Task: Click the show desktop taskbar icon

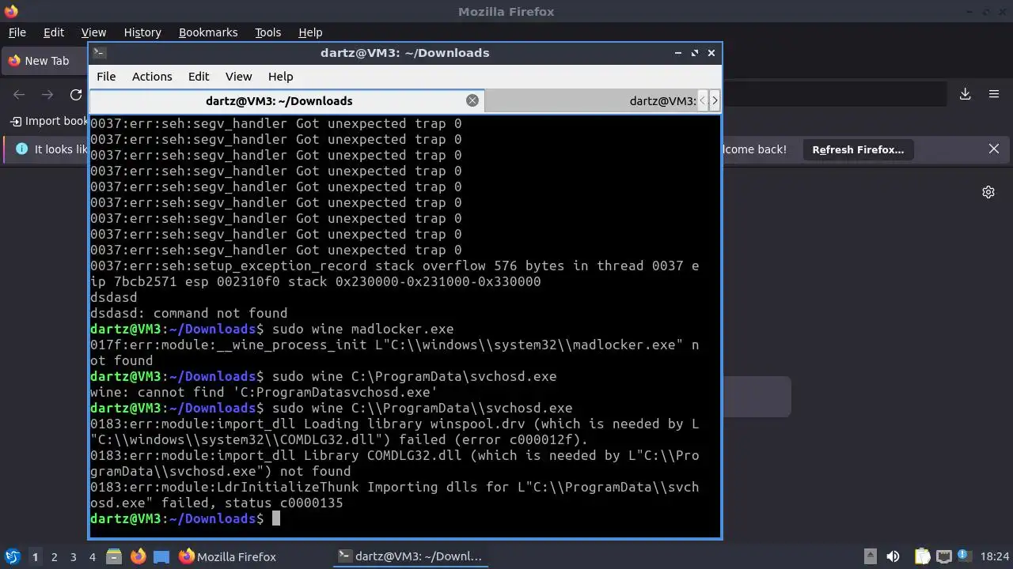Action: [161, 556]
